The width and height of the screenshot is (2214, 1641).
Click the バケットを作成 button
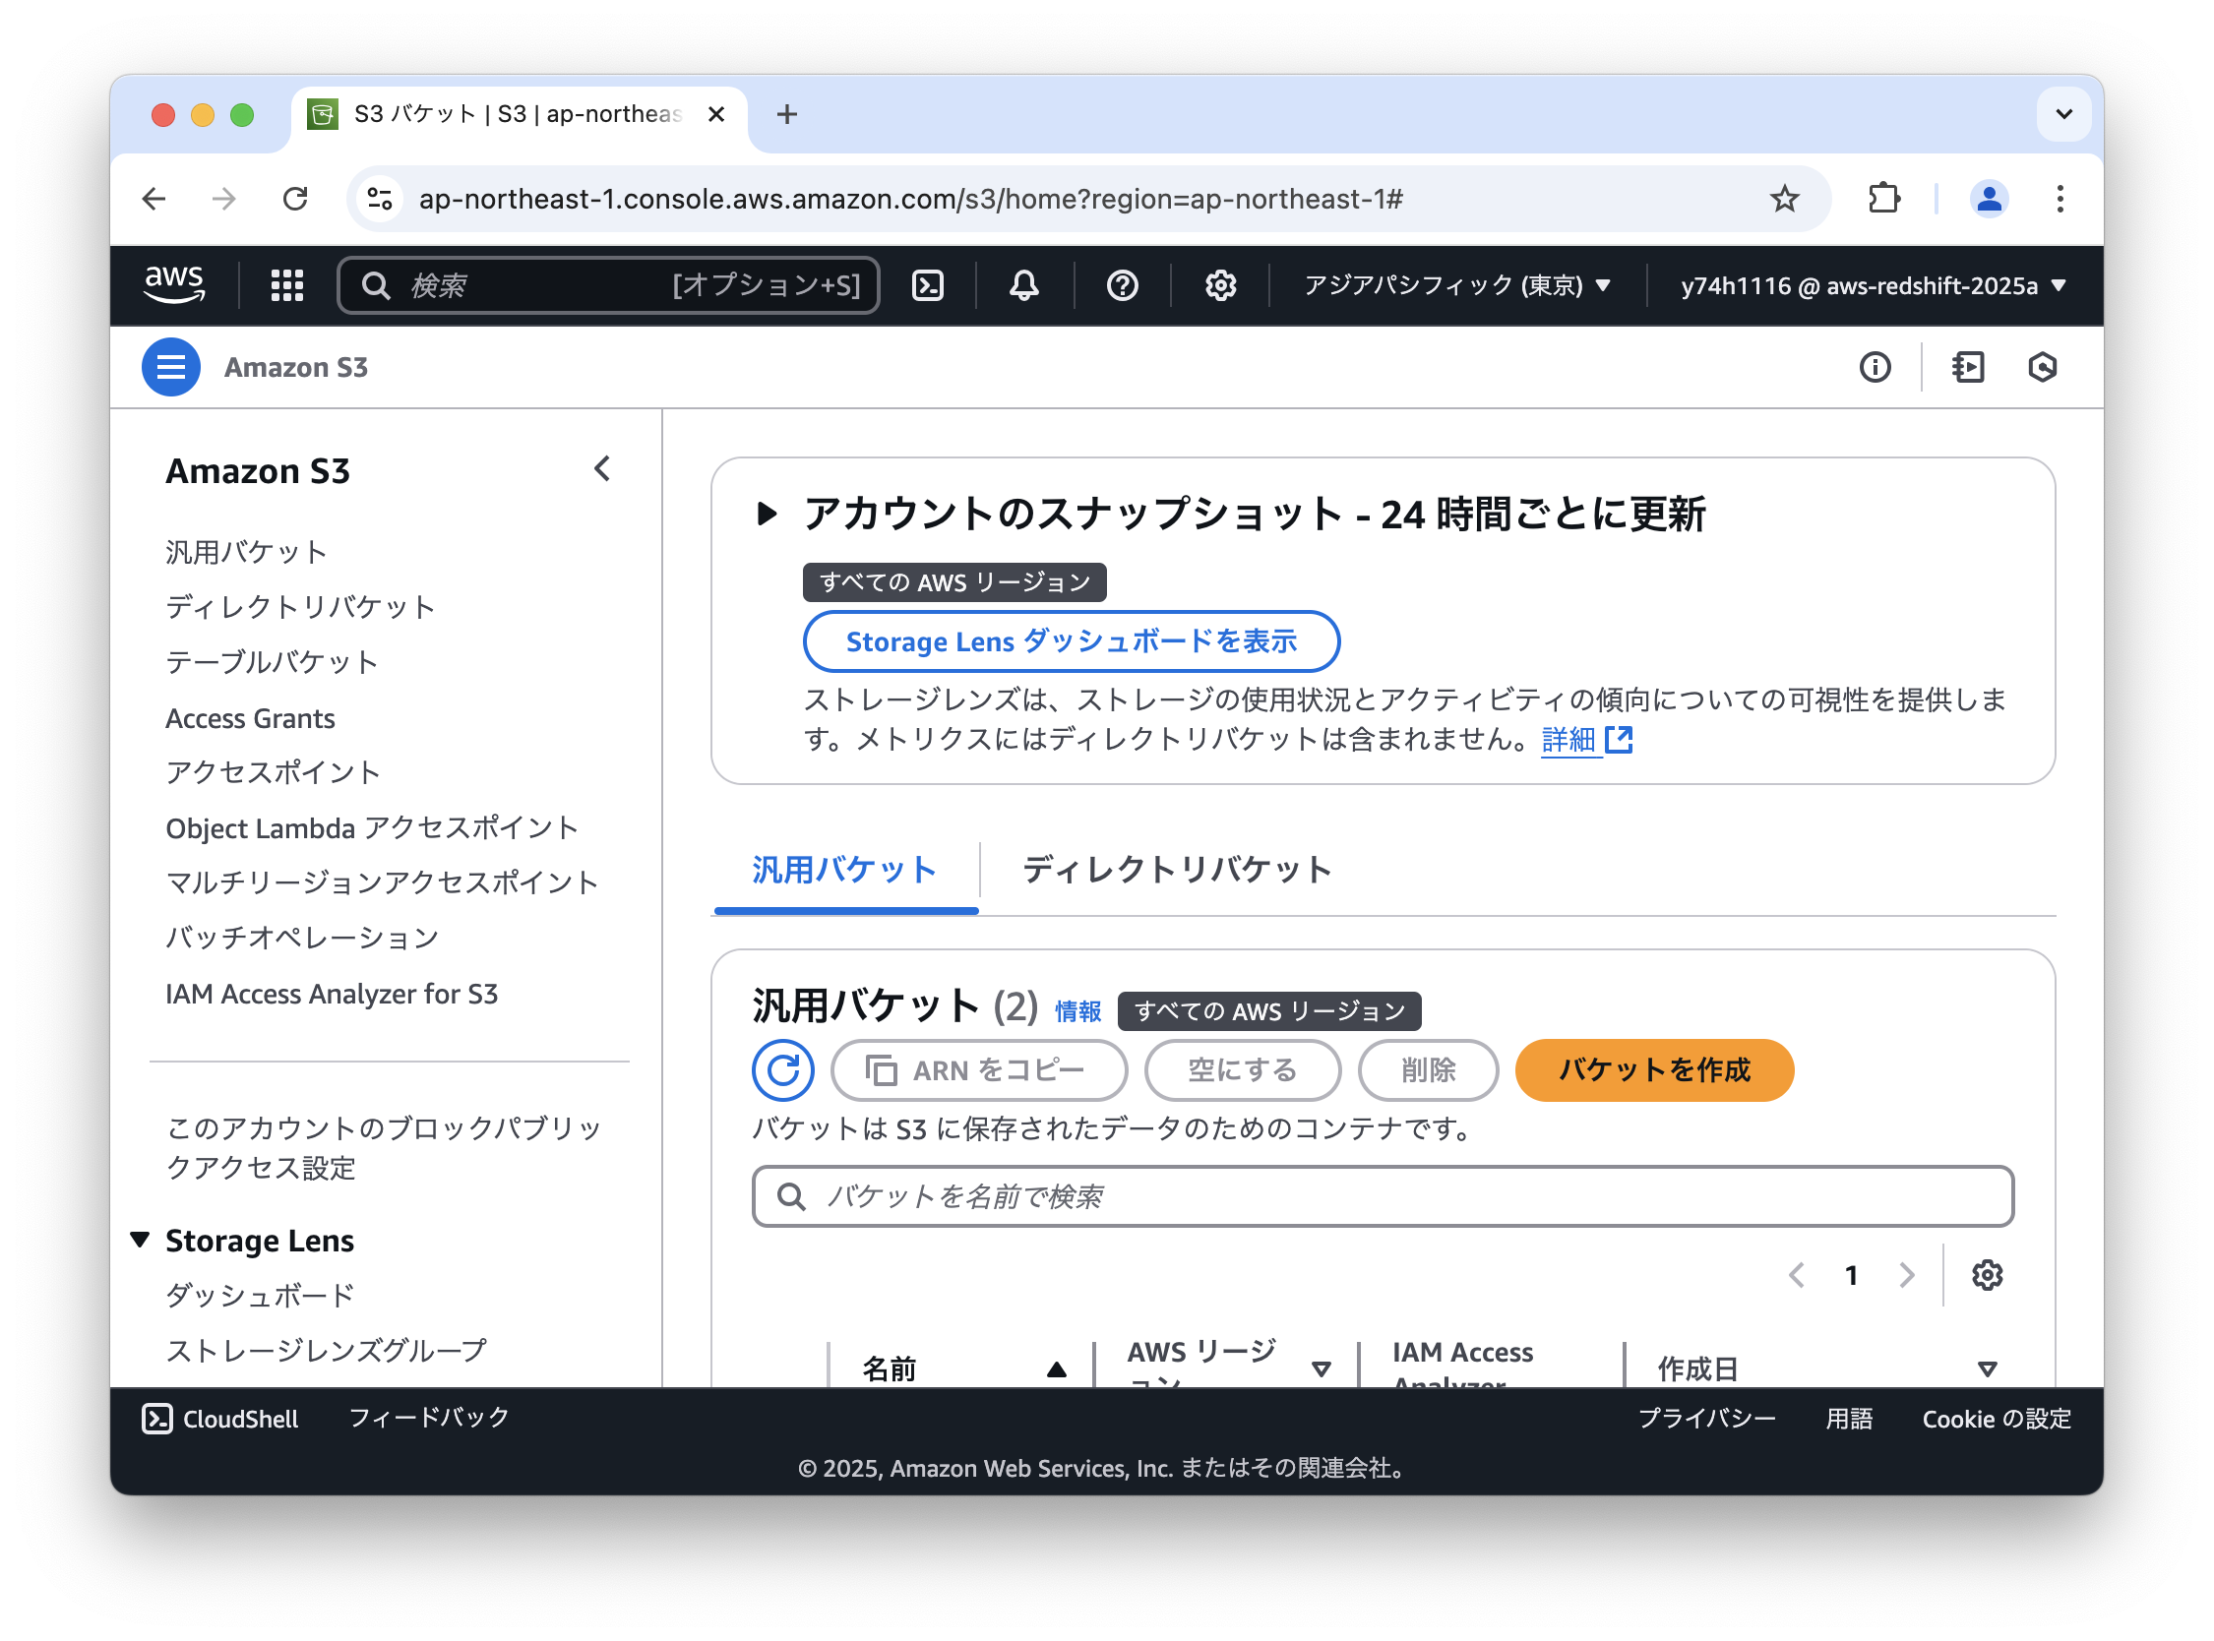1653,1069
